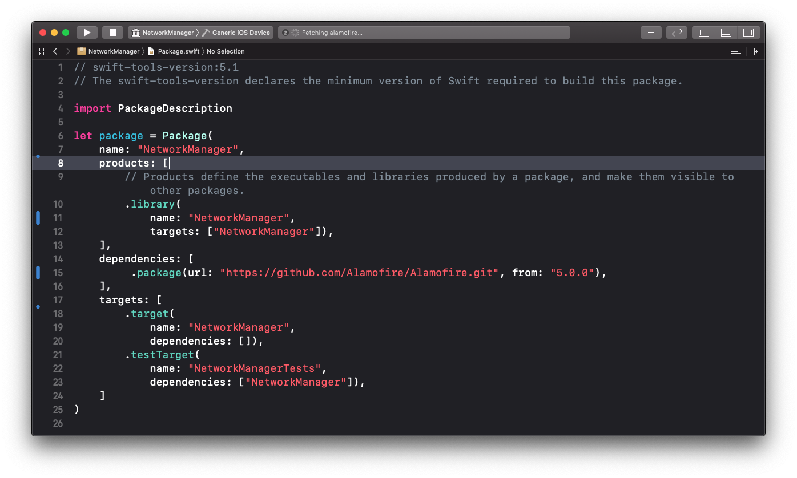This screenshot has width=797, height=478.
Task: Open the editor options lines menu
Action: click(735, 51)
